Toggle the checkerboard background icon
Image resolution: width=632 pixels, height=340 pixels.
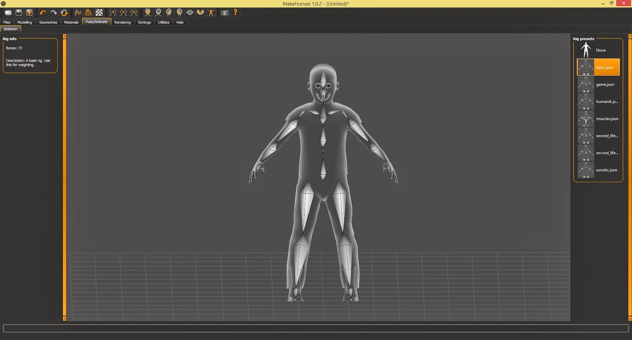[99, 13]
